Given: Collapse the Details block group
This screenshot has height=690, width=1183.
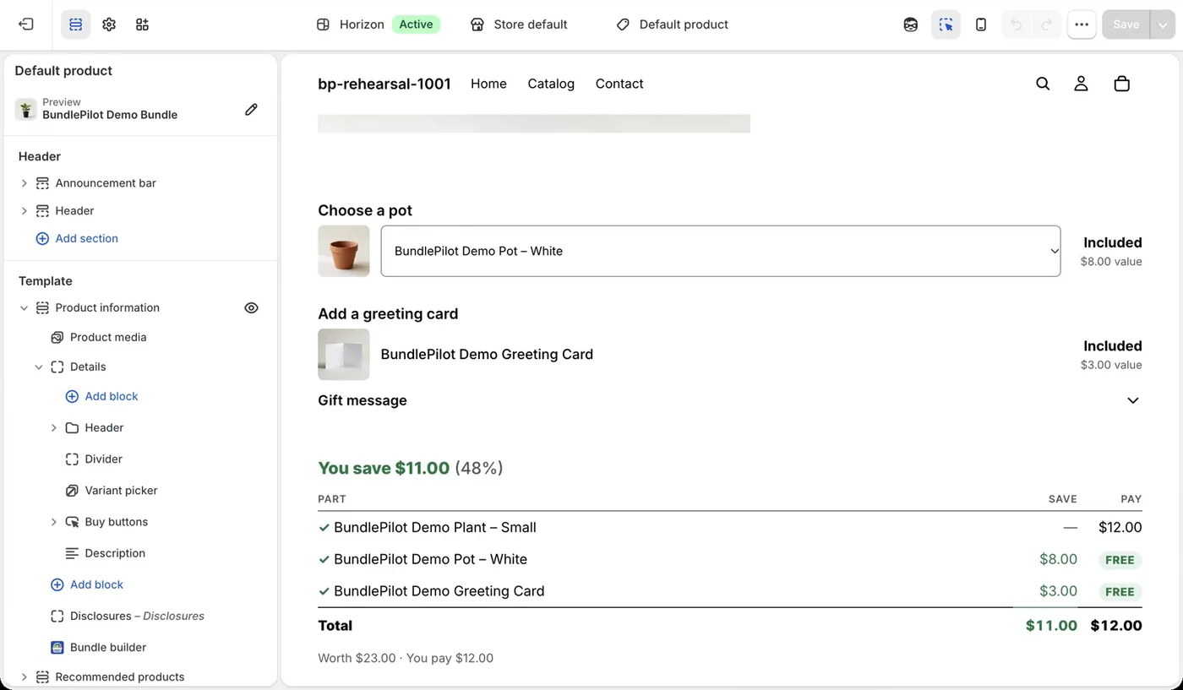Looking at the screenshot, I should click(x=39, y=367).
